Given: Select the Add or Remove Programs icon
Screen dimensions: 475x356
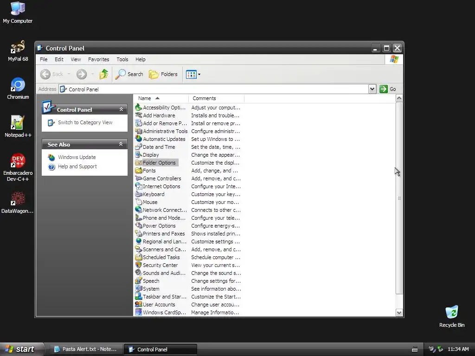Looking at the screenshot, I should [x=138, y=123].
